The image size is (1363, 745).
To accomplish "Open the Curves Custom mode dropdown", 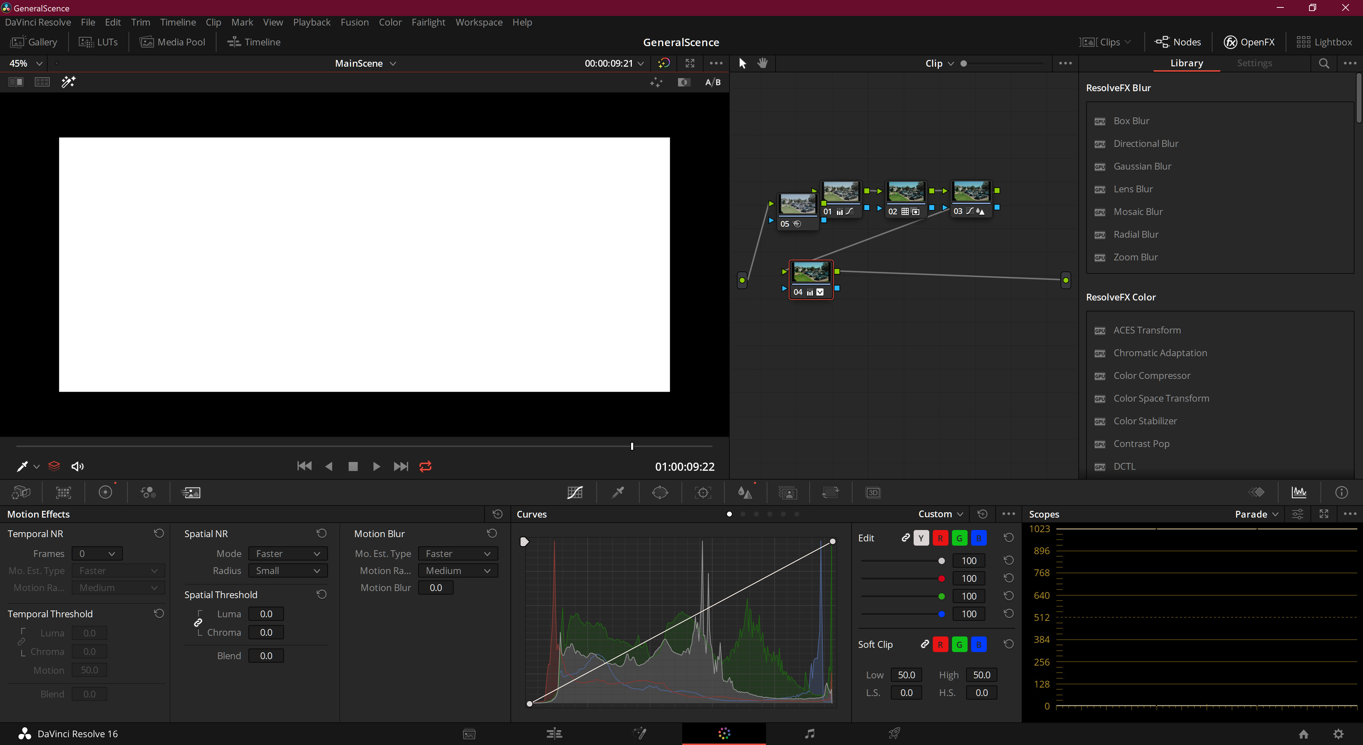I will [941, 514].
